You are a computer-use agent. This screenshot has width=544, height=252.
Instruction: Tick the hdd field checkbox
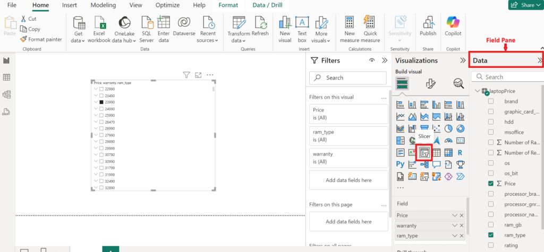(x=491, y=121)
